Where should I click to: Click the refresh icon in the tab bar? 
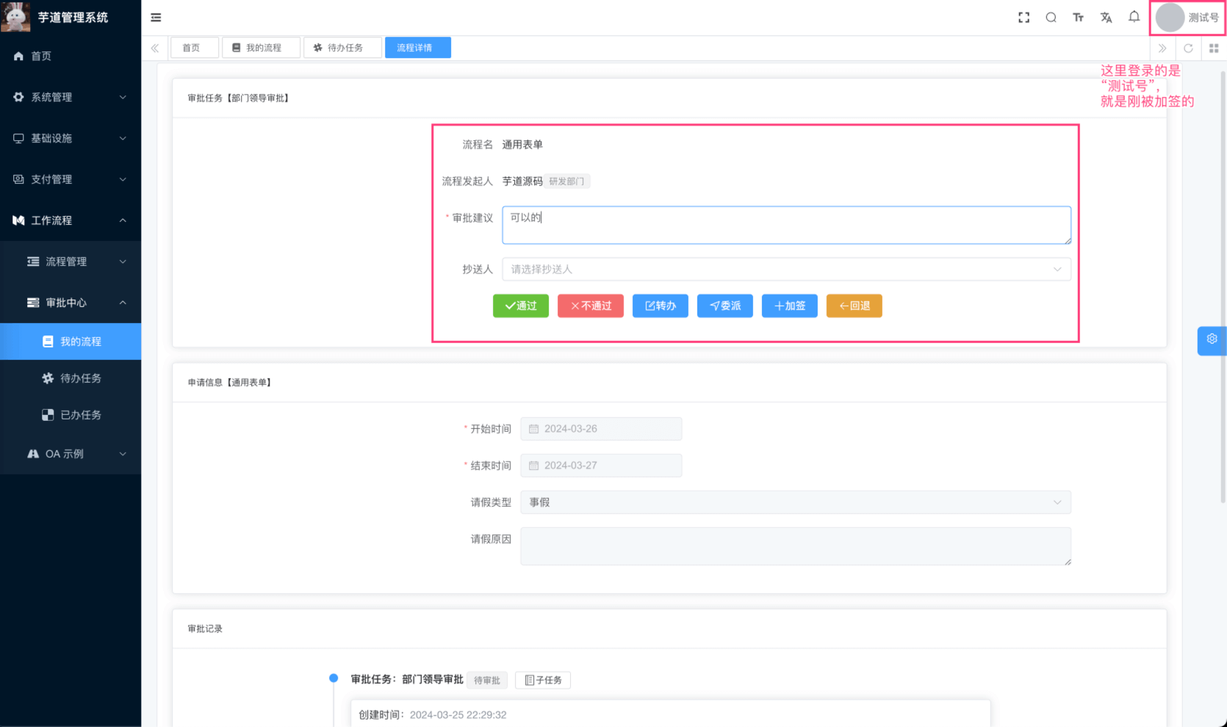[1188, 48]
